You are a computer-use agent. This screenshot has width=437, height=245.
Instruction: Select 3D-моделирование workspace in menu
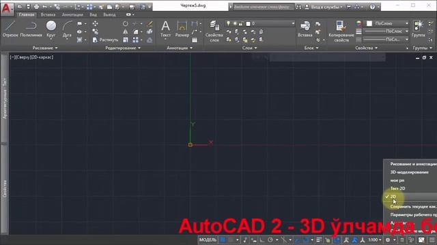point(410,172)
